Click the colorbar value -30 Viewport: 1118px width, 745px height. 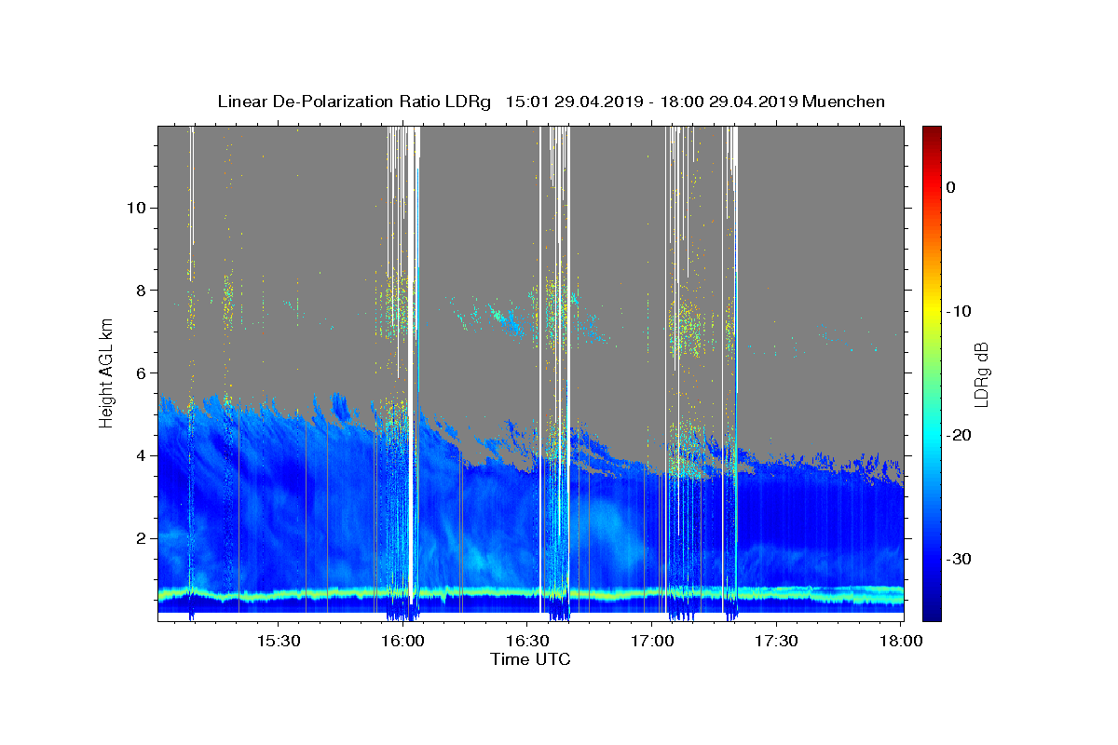tap(957, 559)
